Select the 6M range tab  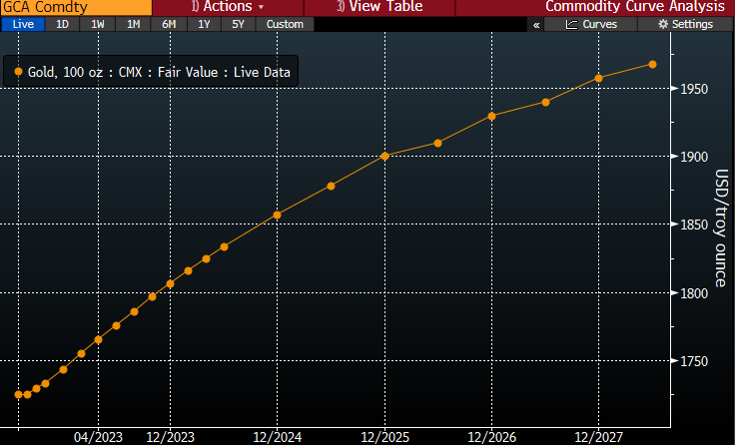tap(169, 24)
